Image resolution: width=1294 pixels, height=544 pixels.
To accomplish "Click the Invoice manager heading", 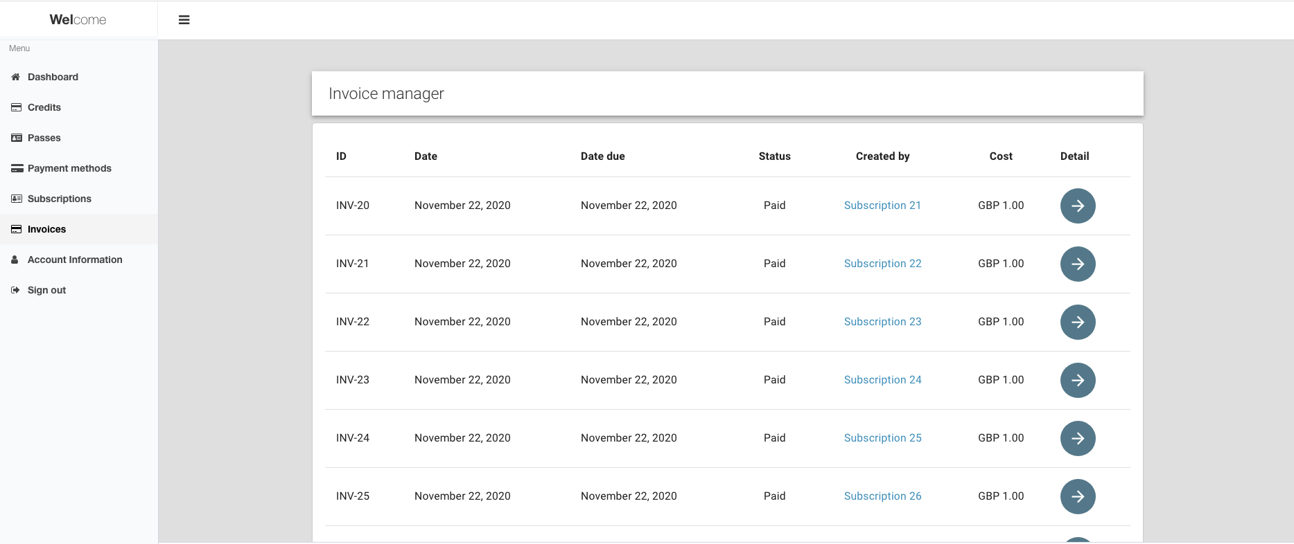I will coord(386,94).
